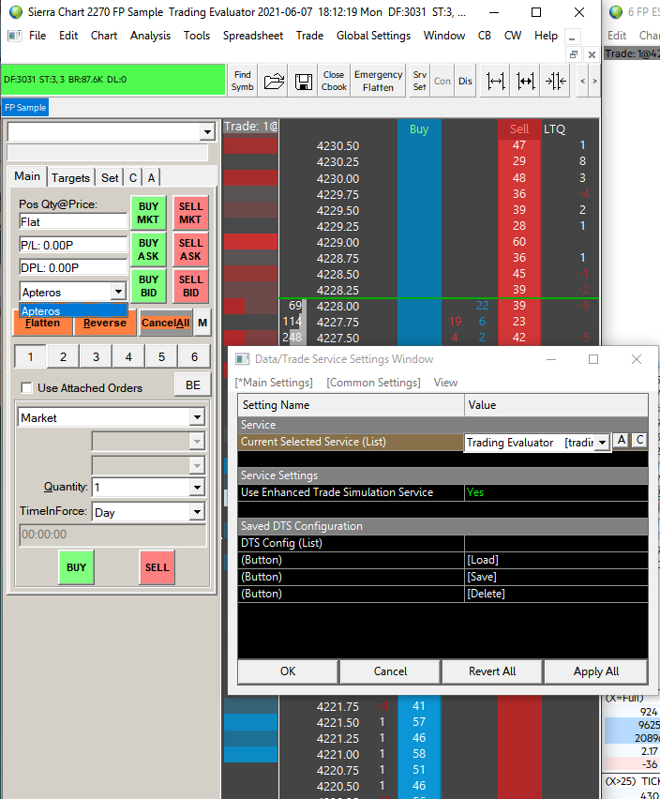This screenshot has width=660, height=799.
Task: Close the child chart window
Action: pyautogui.click(x=592, y=54)
